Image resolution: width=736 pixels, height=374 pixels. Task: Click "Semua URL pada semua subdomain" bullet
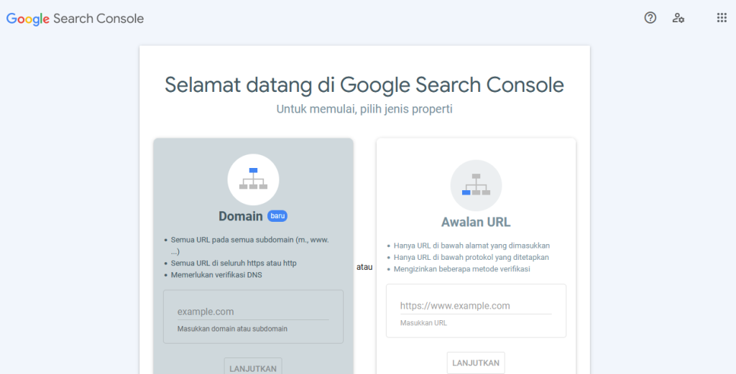(249, 246)
